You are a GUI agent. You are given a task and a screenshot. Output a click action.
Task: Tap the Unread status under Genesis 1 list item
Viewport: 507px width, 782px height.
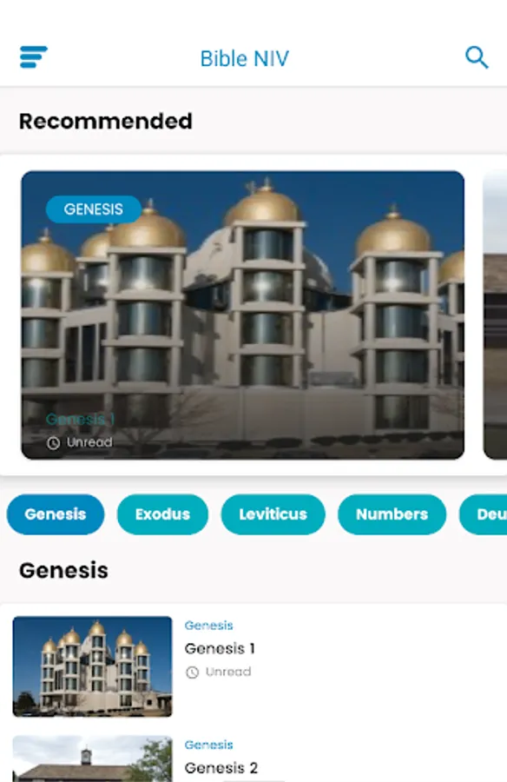[x=228, y=672]
